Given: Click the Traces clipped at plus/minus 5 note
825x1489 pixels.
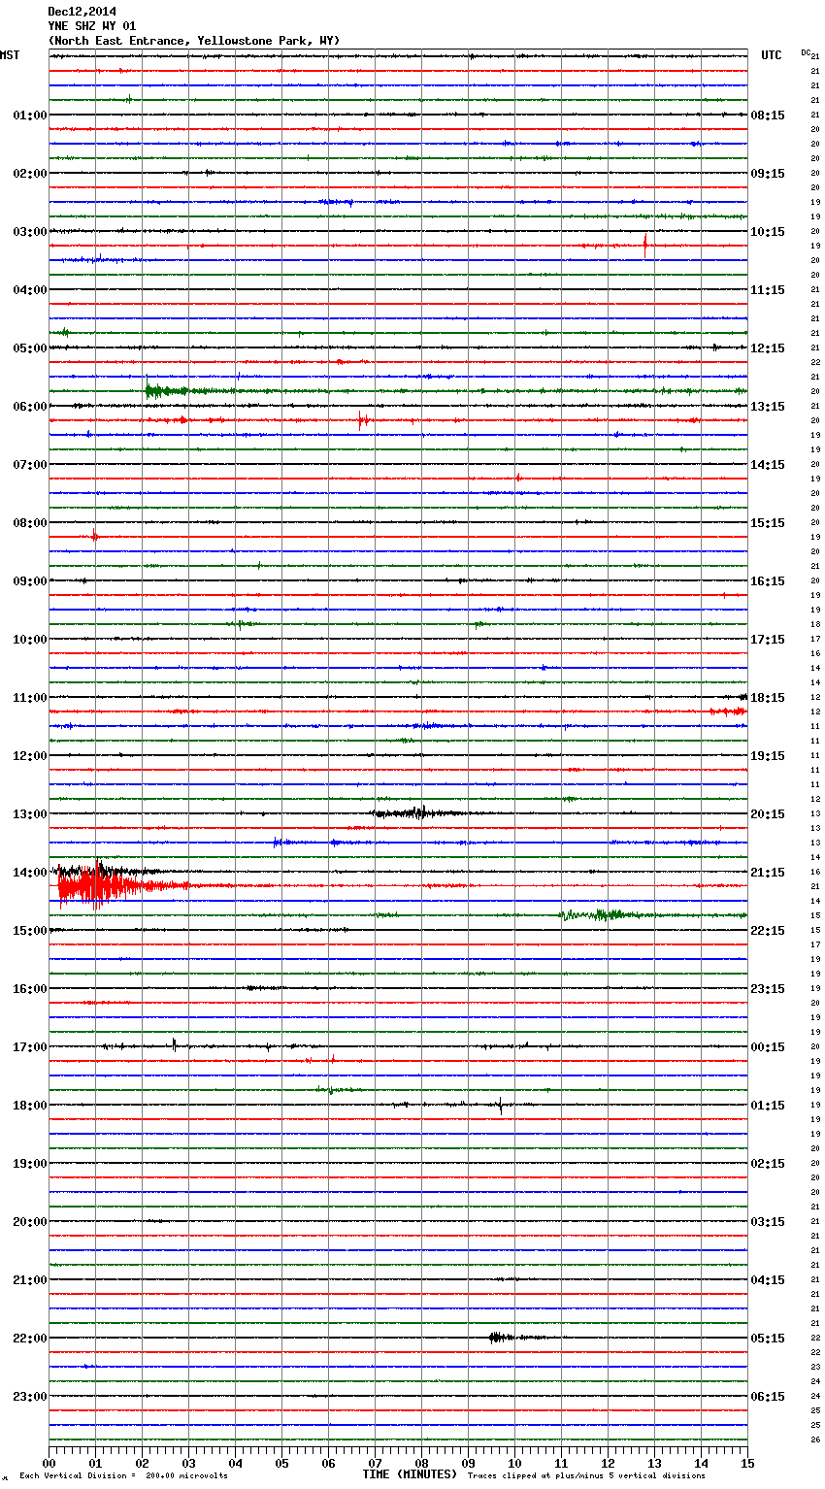Looking at the screenshot, I should (x=586, y=1476).
